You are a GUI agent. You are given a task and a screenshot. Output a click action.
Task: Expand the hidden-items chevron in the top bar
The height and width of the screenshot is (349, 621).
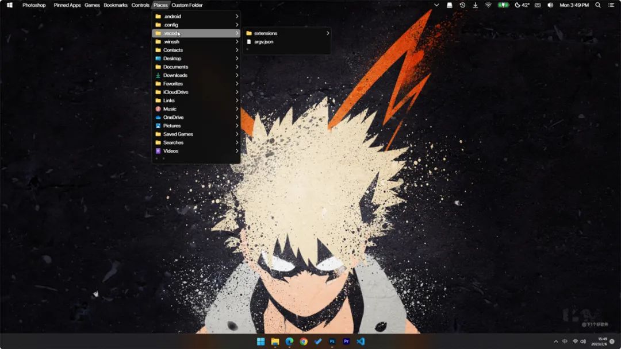(436, 5)
